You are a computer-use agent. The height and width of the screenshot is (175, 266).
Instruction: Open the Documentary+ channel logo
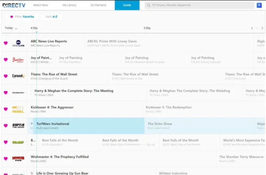18,92
